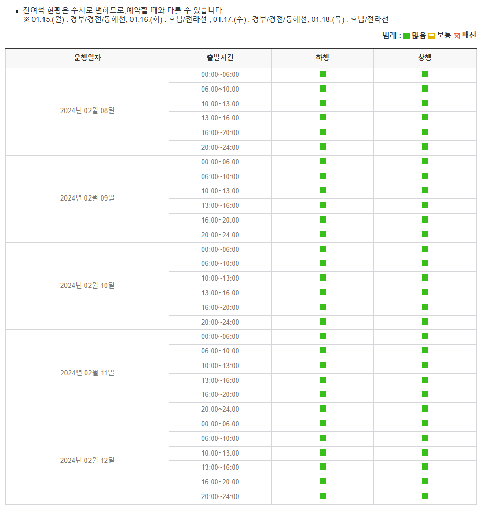Select 상행 seat icon for 02월 11일 06:00~10:00
Image resolution: width=484 pixels, height=509 pixels.
(x=425, y=350)
